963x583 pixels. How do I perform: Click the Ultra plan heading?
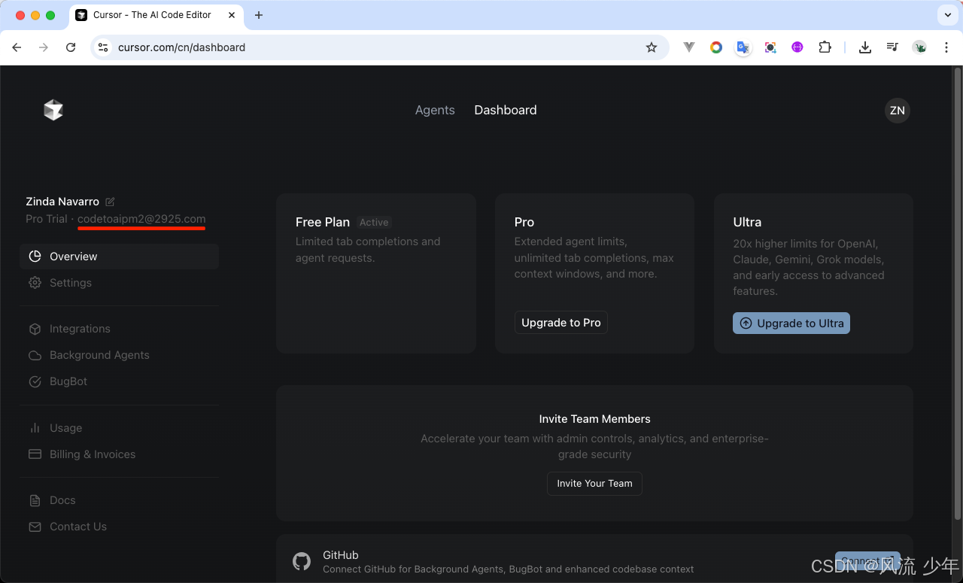point(747,222)
